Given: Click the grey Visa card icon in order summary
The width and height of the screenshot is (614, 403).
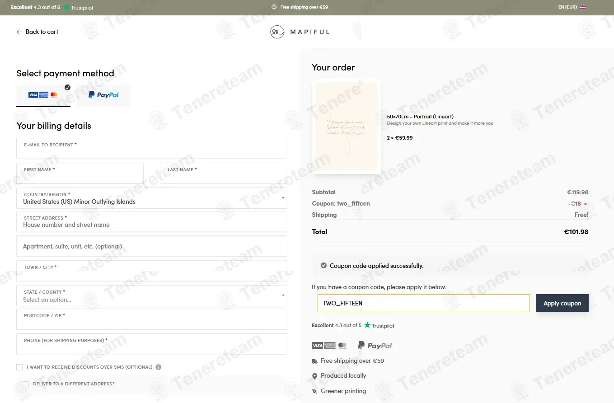Looking at the screenshot, I should point(317,346).
